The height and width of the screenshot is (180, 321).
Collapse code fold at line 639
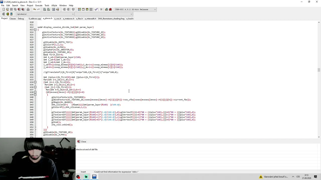35,95
